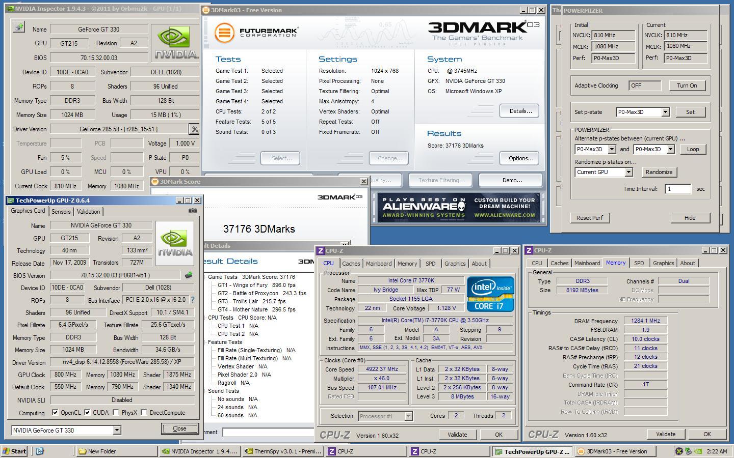This screenshot has height=458, width=734.
Task: Click the NVIDIA logo in NVIDIA Inspector
Action: click(x=176, y=43)
